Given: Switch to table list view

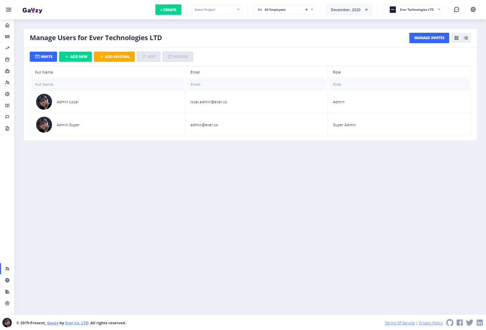Looking at the screenshot, I should pos(466,38).
